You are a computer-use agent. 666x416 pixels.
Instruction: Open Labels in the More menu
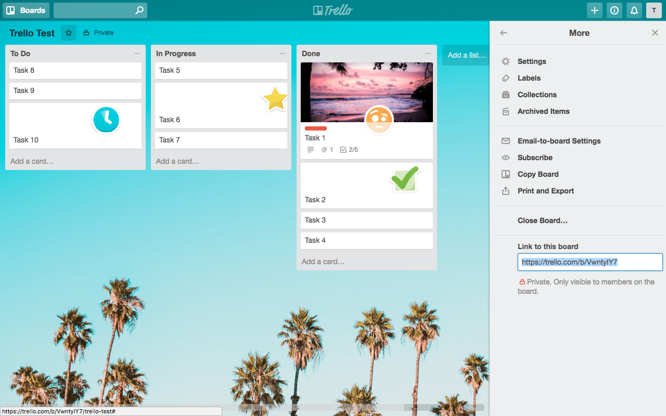point(529,78)
